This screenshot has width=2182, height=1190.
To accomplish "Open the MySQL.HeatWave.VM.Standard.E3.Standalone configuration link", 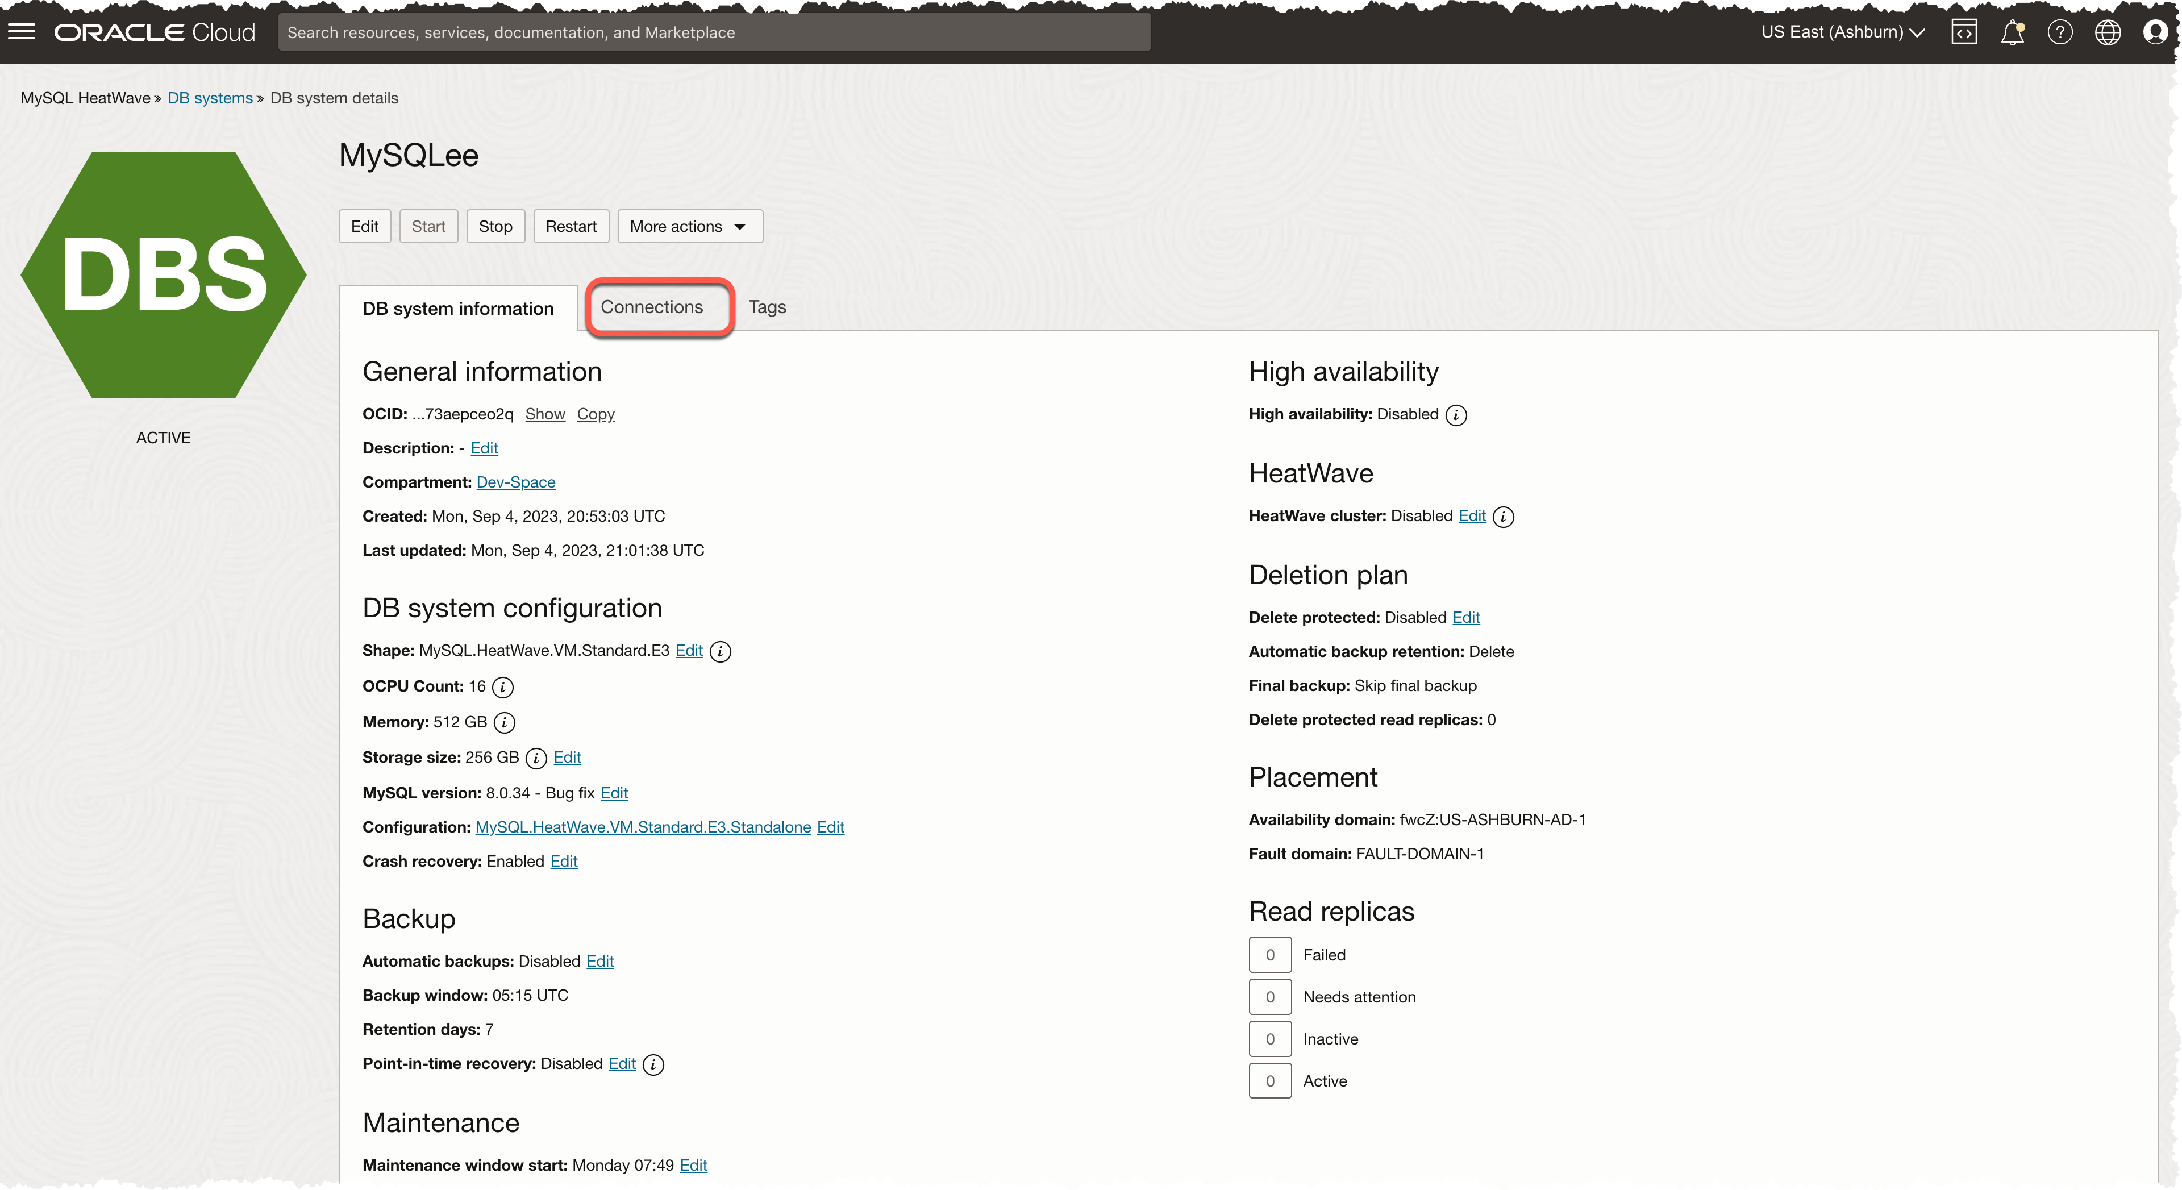I will pyautogui.click(x=643, y=827).
